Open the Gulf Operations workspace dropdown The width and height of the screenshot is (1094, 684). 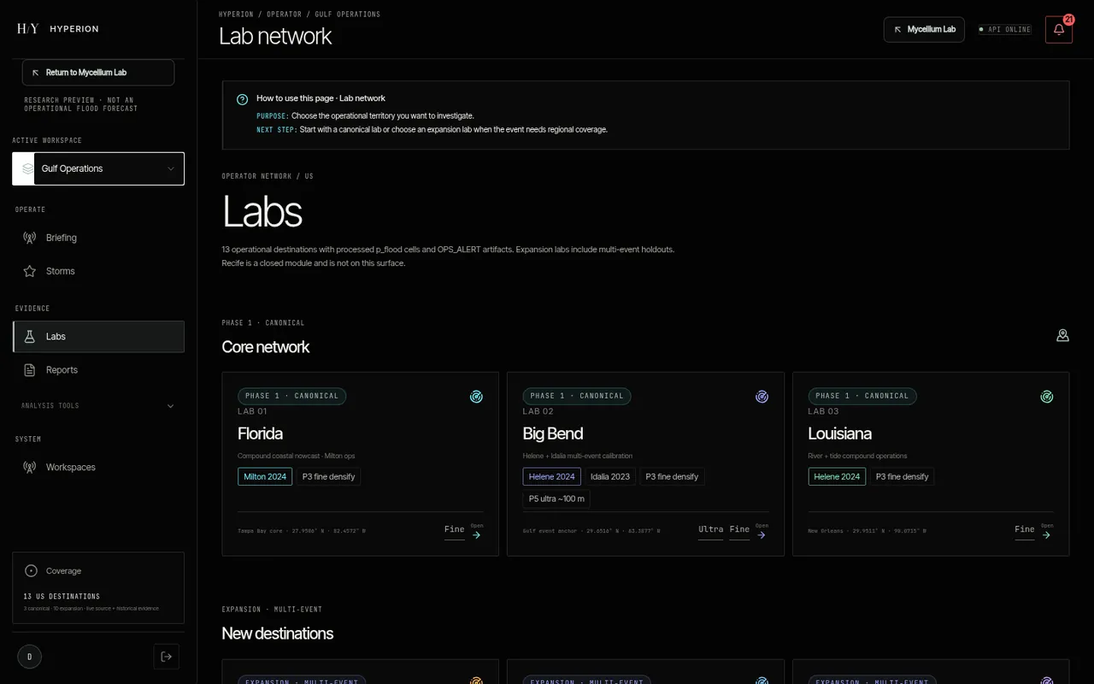click(x=98, y=168)
